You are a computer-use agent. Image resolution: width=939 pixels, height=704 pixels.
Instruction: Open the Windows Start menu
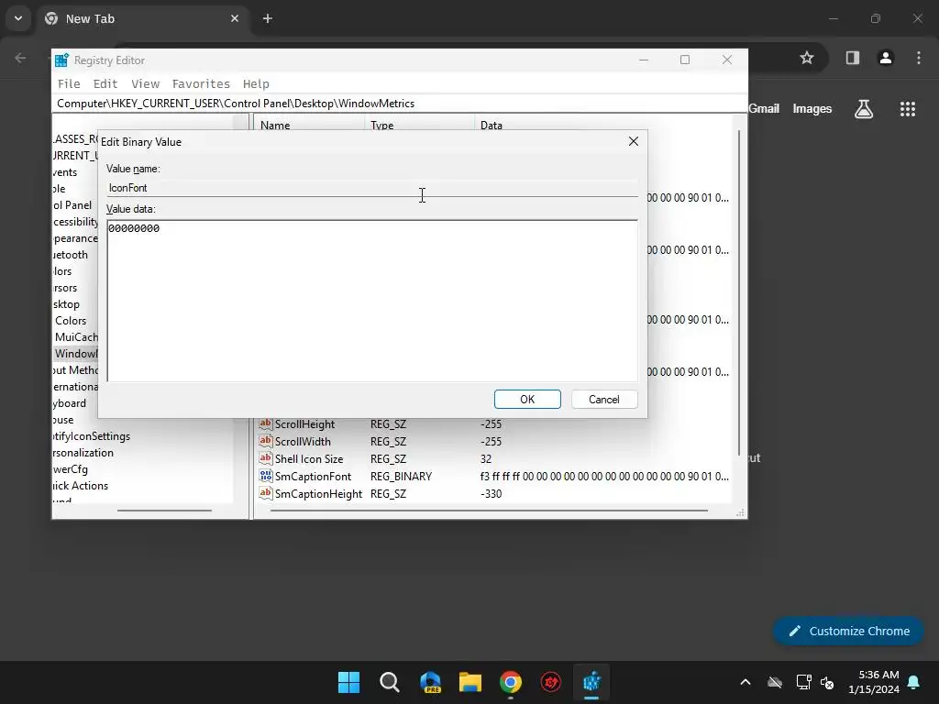(348, 682)
